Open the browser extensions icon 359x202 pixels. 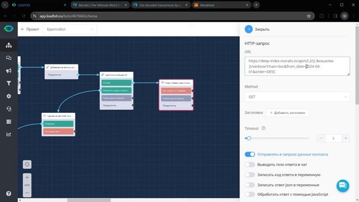coord(321,16)
